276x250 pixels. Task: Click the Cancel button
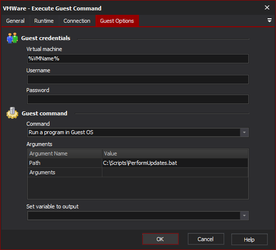tap(206, 239)
